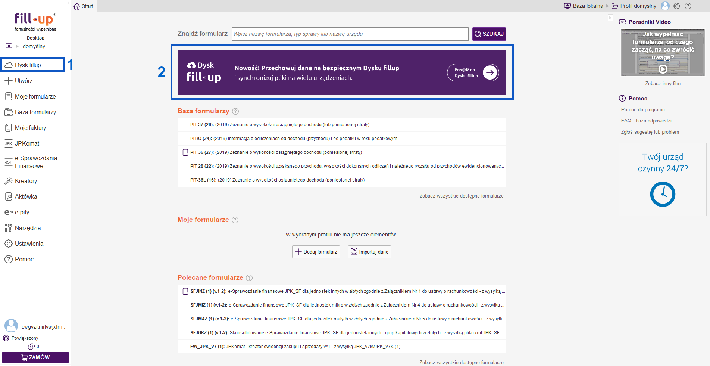
Task: Open SFJMIZ (1) form row
Action: (x=342, y=305)
